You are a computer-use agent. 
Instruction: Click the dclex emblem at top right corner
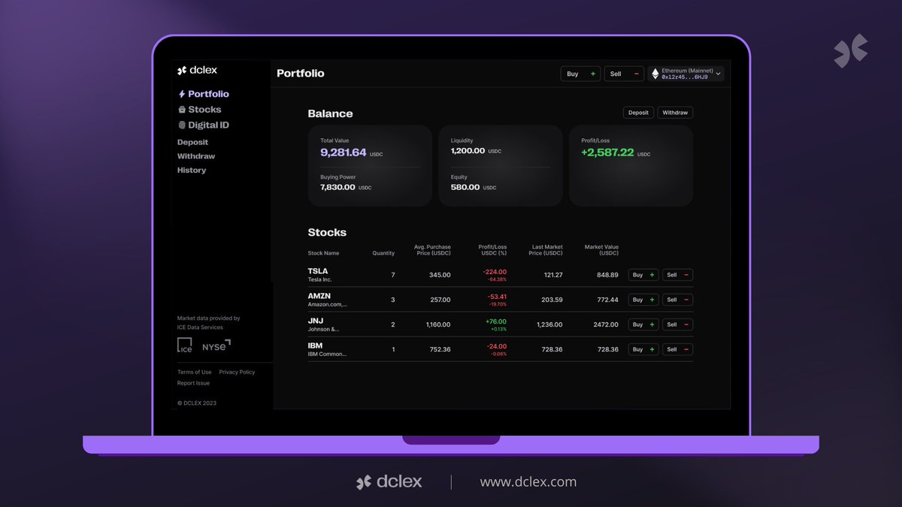(x=850, y=51)
